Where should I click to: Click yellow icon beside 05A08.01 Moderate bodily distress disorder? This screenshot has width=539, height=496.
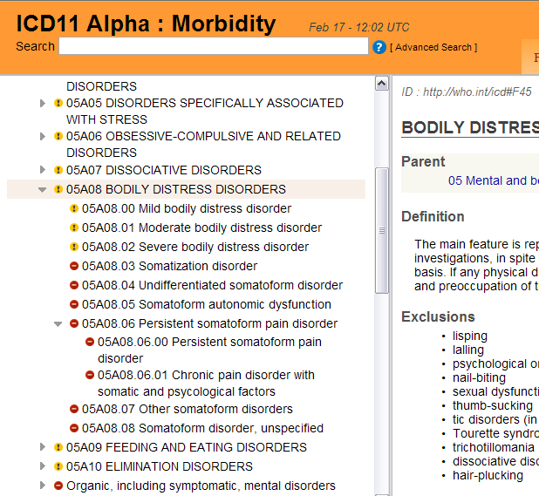click(74, 228)
